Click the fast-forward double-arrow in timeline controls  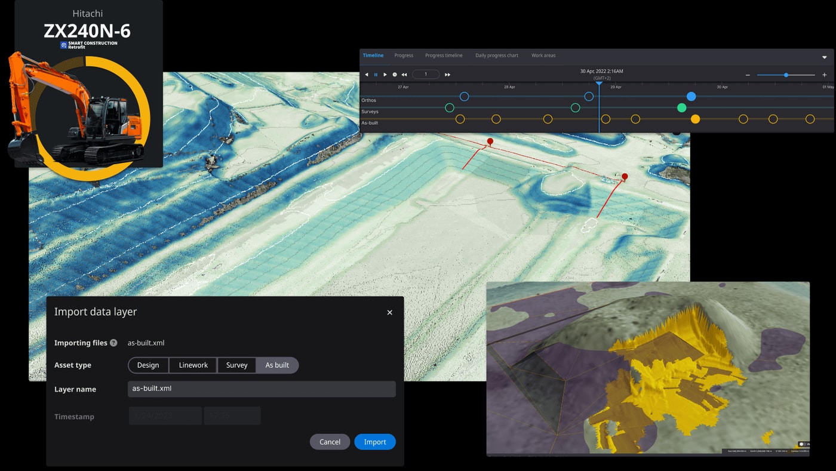tap(447, 75)
